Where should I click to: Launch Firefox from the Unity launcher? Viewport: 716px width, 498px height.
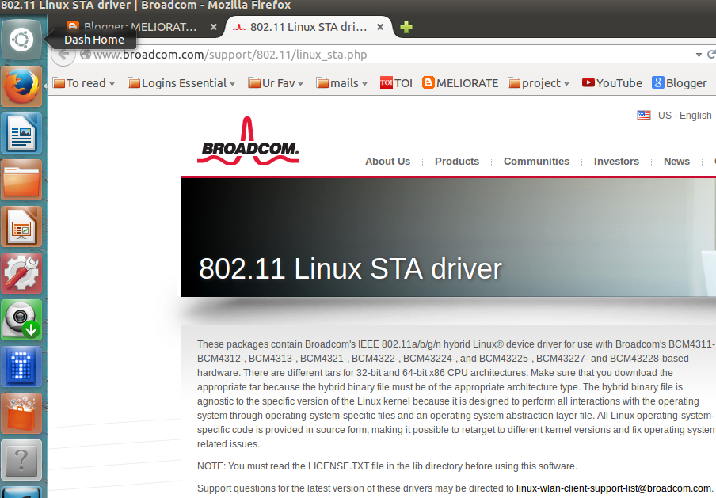click(x=21, y=86)
